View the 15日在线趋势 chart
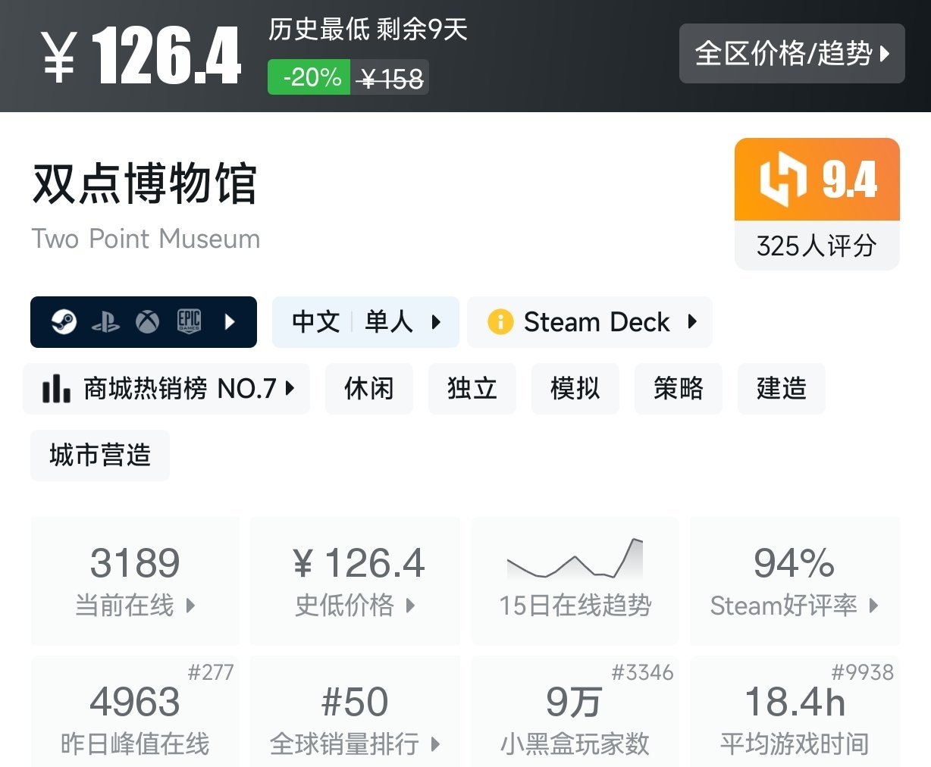The height and width of the screenshot is (767, 931). point(575,581)
